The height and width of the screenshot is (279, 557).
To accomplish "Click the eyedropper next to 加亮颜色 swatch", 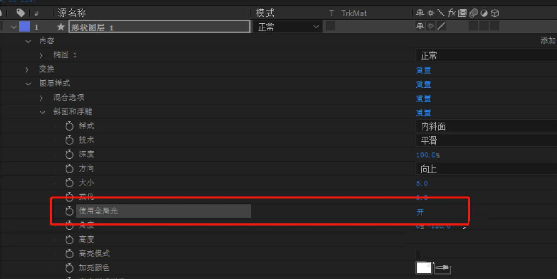I will tap(443, 268).
